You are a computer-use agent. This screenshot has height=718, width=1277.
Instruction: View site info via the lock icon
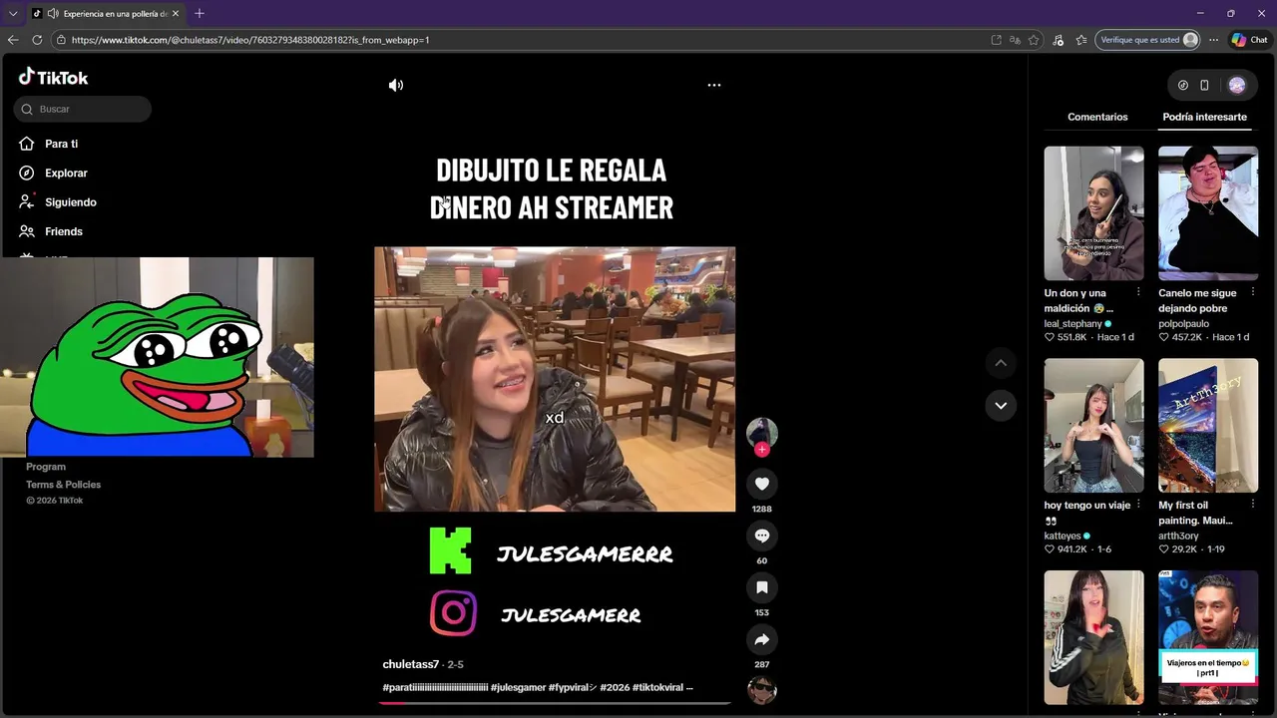[61, 40]
